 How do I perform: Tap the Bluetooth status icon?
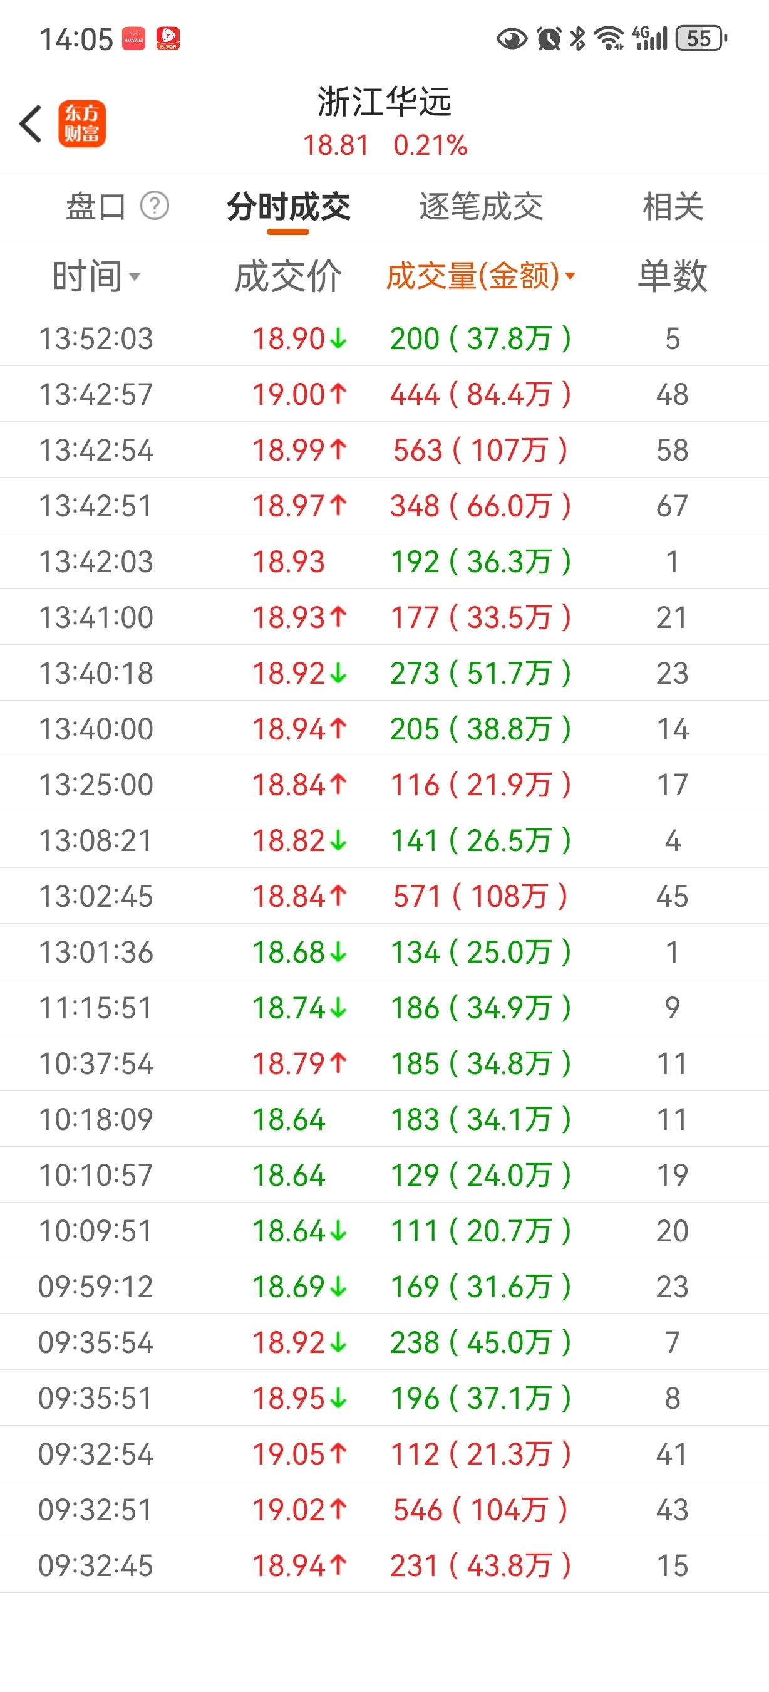tap(577, 38)
